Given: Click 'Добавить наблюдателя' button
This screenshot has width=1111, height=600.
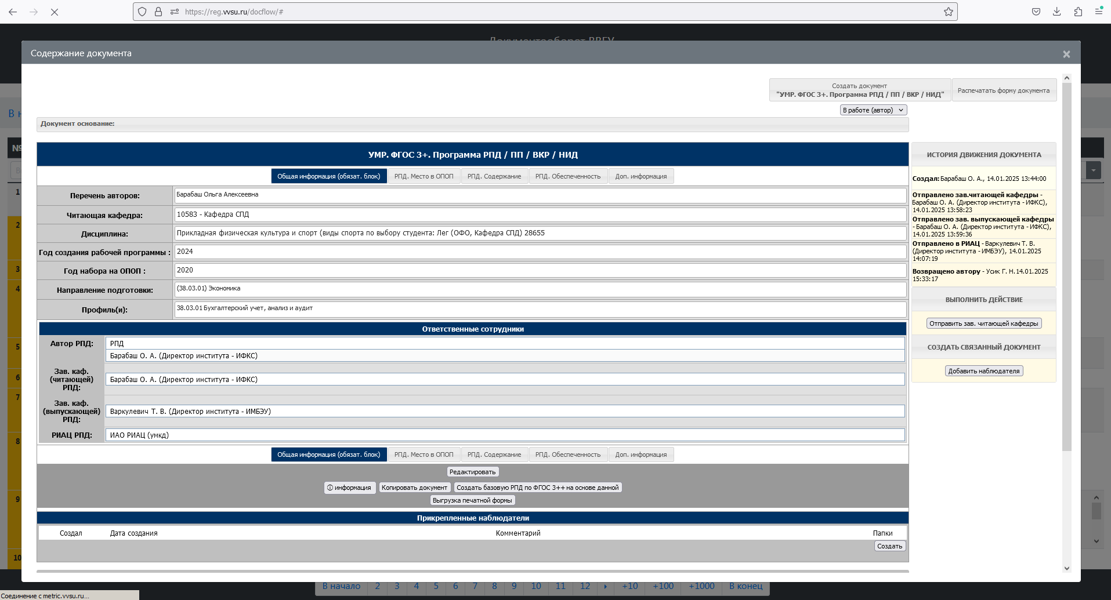Looking at the screenshot, I should click(983, 371).
